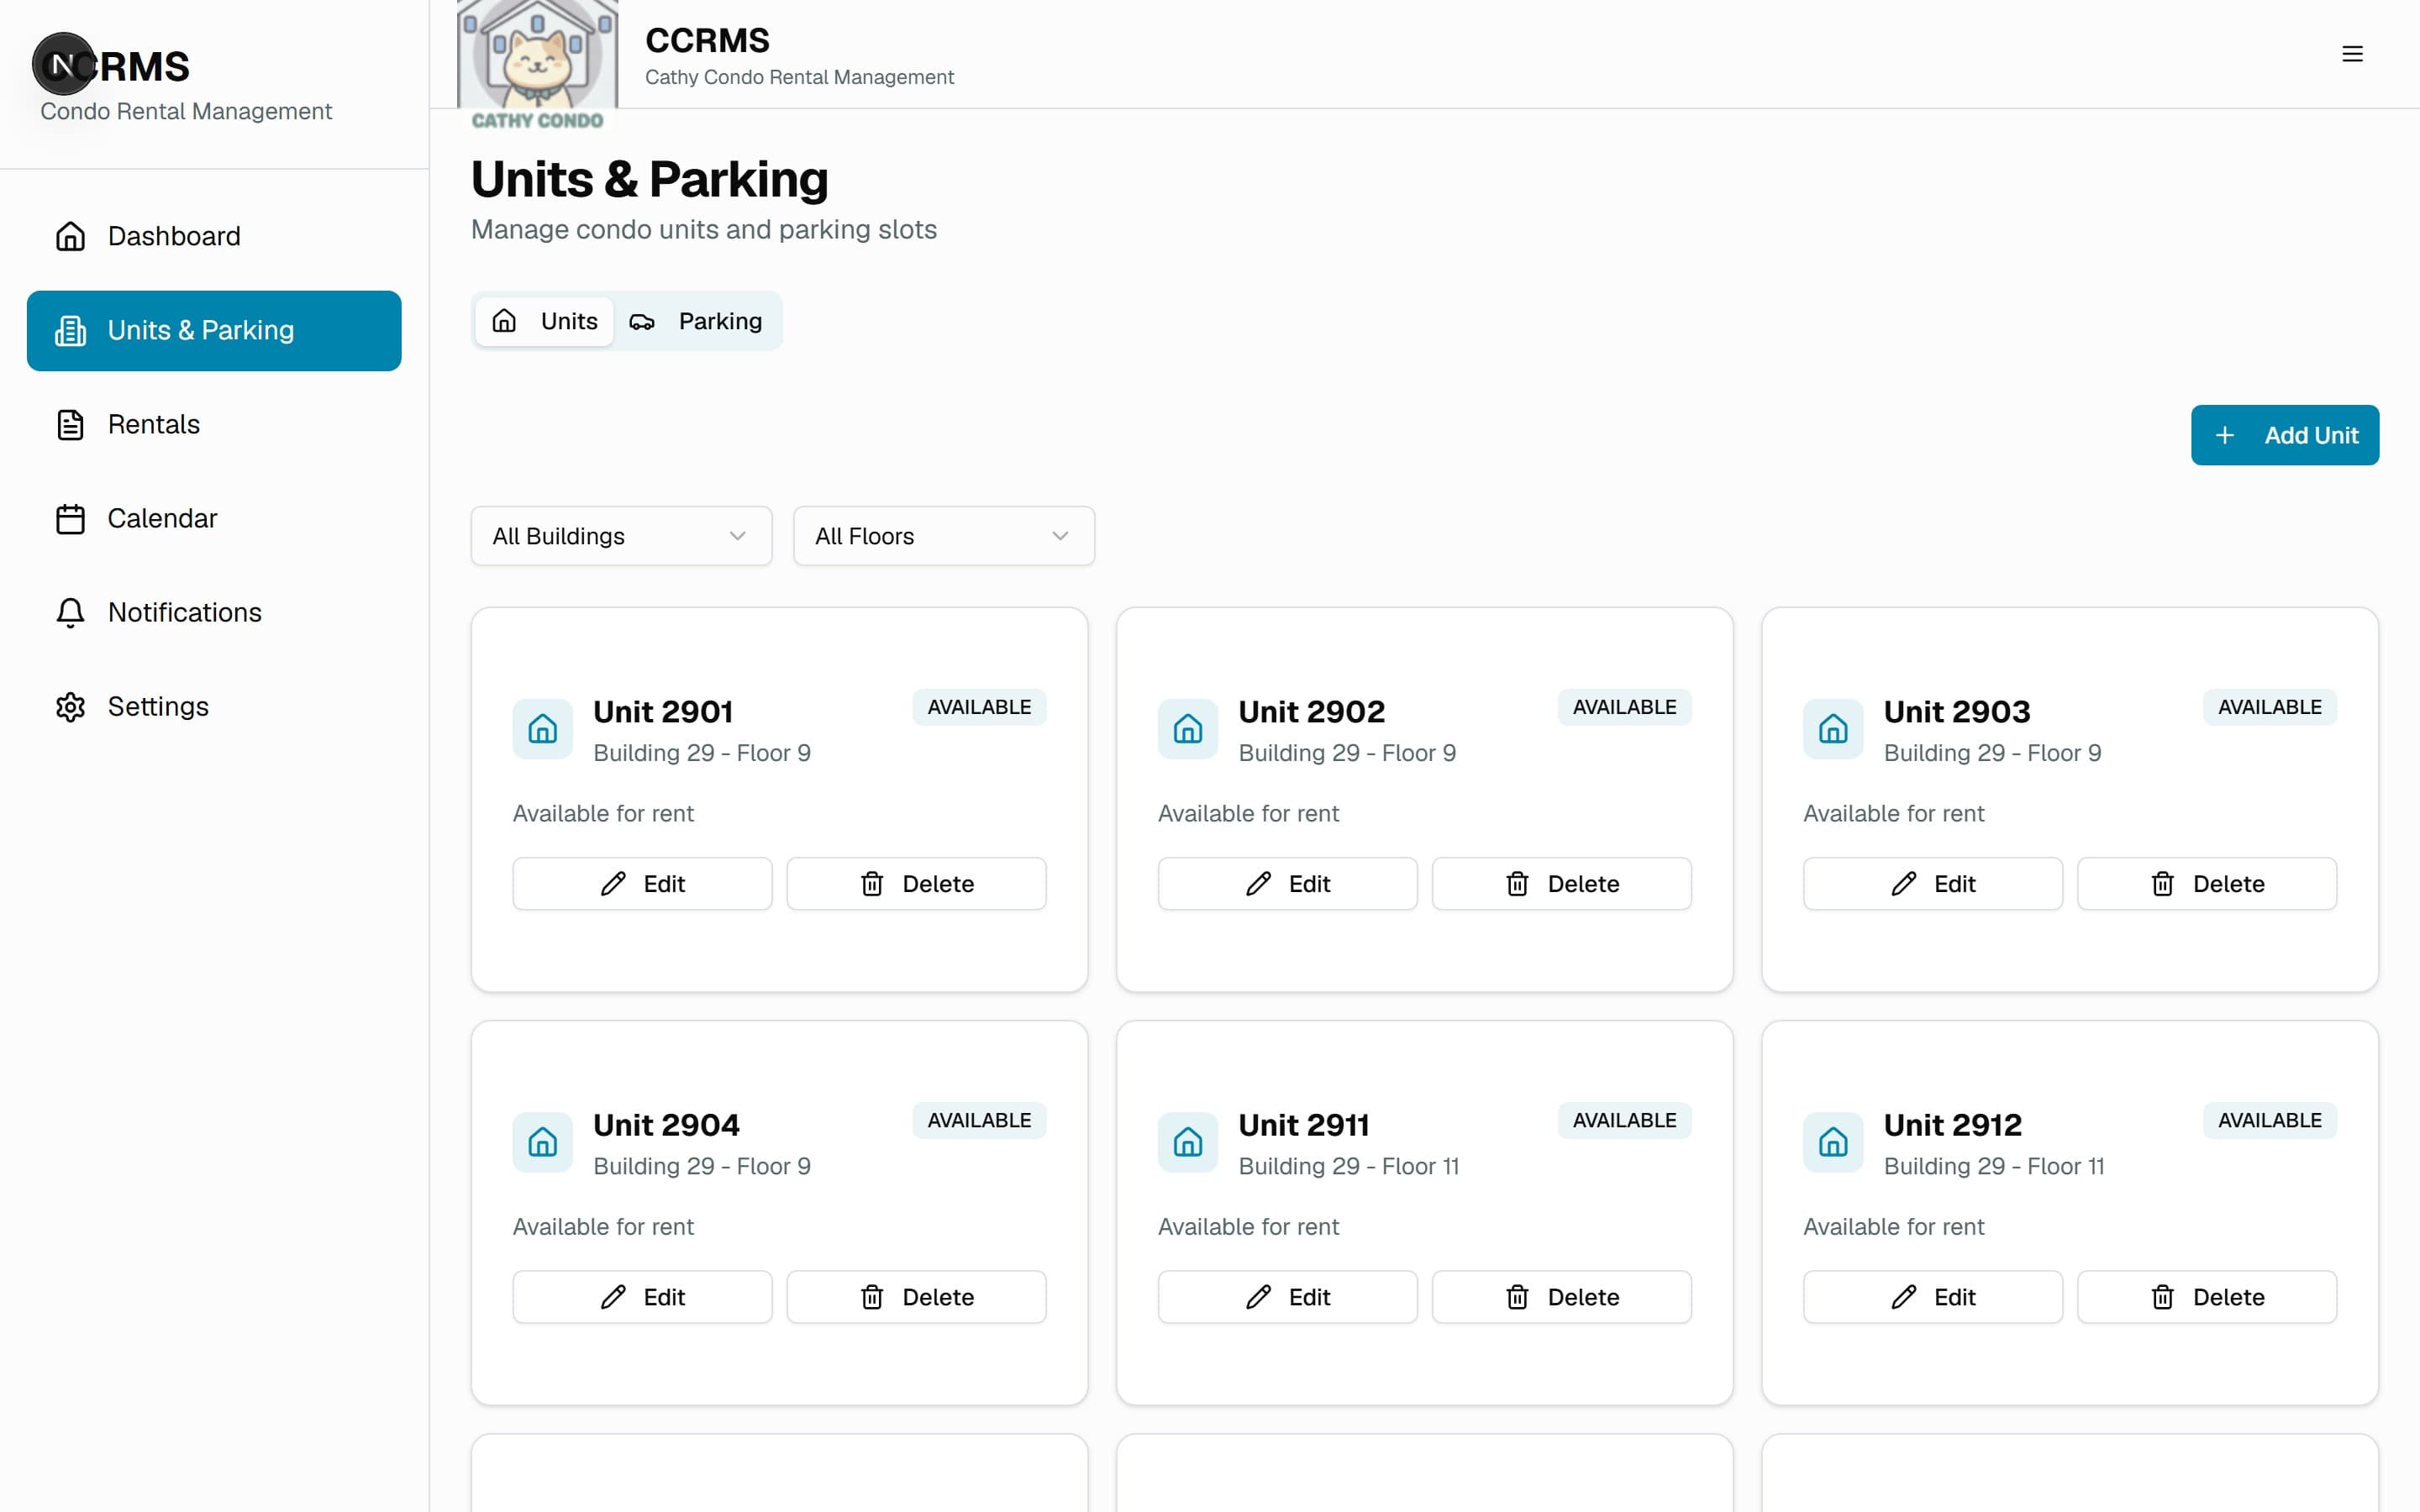Screen dimensions: 2420x1512
Task: Click the Units & Parking building icon
Action: click(x=70, y=330)
